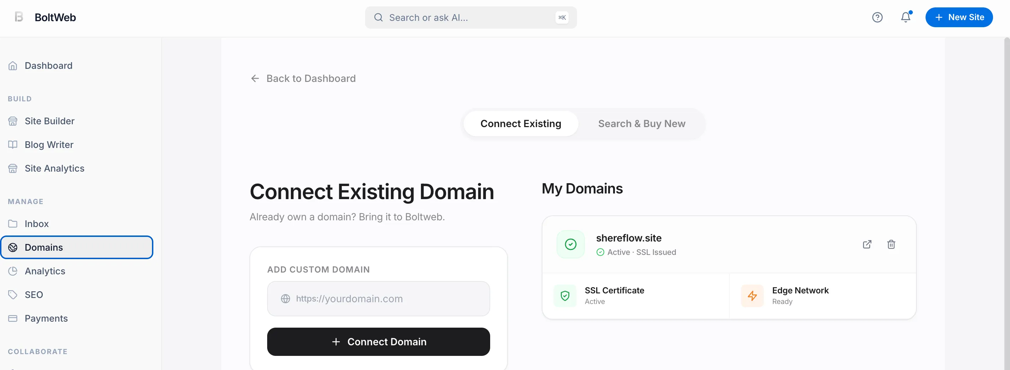Click the custom domain URL input
Viewport: 1010px width, 370px height.
[378, 298]
